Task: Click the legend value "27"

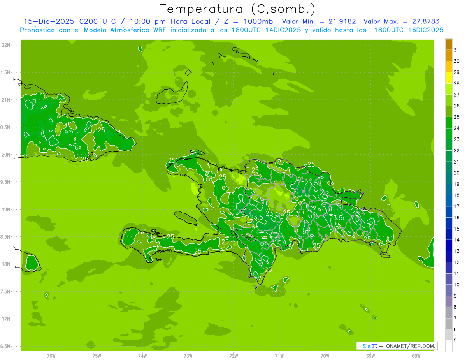Action: (456, 95)
